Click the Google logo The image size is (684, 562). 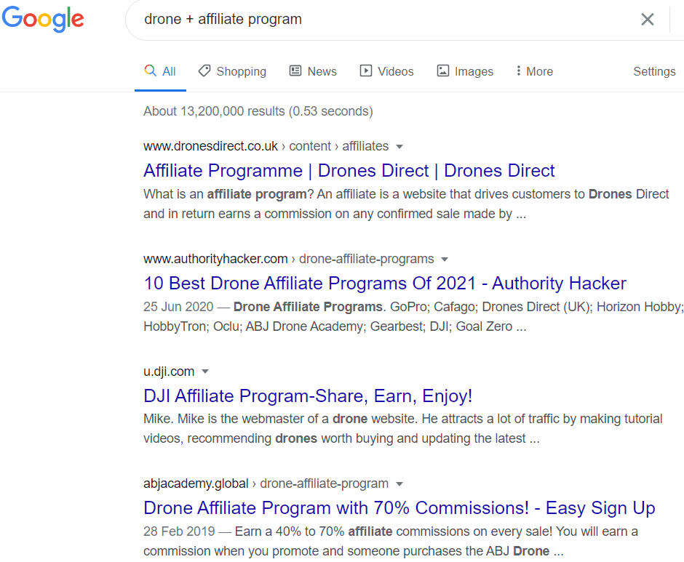point(43,19)
